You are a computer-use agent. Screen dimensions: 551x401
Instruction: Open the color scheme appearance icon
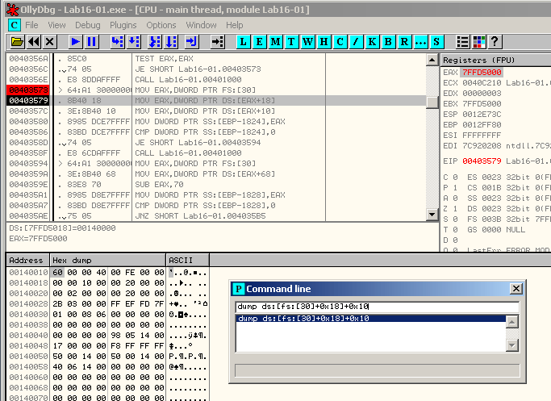click(x=479, y=41)
